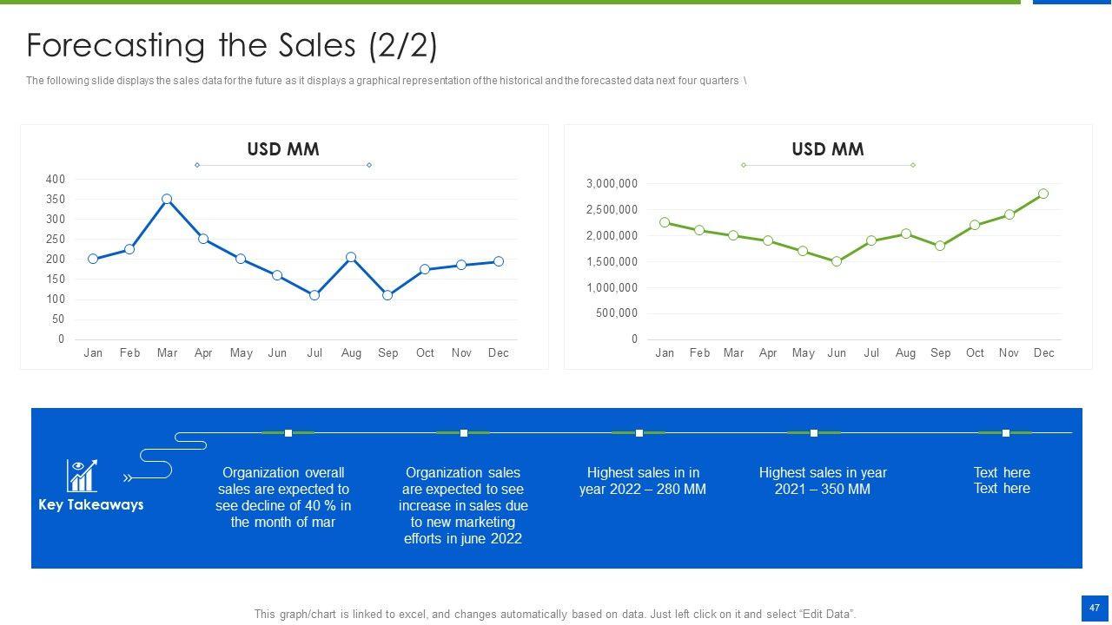Viewport: 1112px width, 625px height.
Task: Select the "3,000,000" y-axis label on the green chart
Action: (x=612, y=183)
